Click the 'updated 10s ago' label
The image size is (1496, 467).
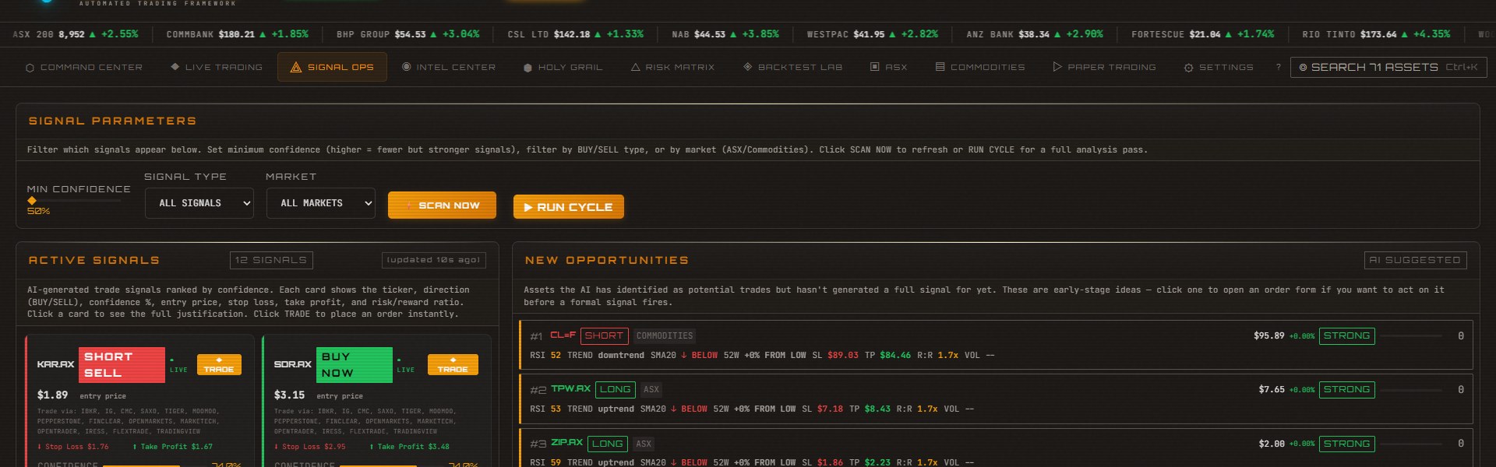[434, 260]
